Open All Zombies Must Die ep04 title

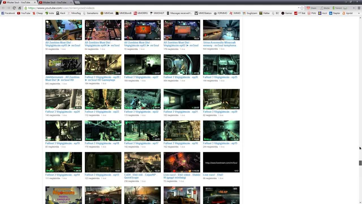click(x=102, y=44)
